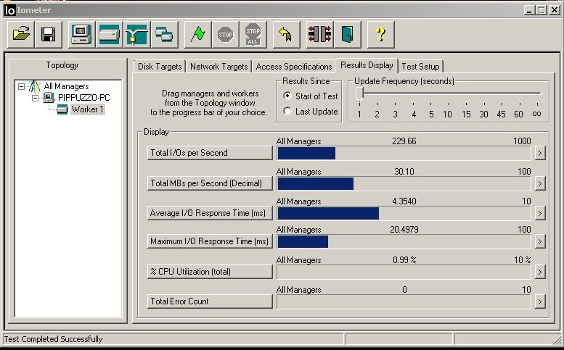Exit Iometer door icon

tap(347, 35)
